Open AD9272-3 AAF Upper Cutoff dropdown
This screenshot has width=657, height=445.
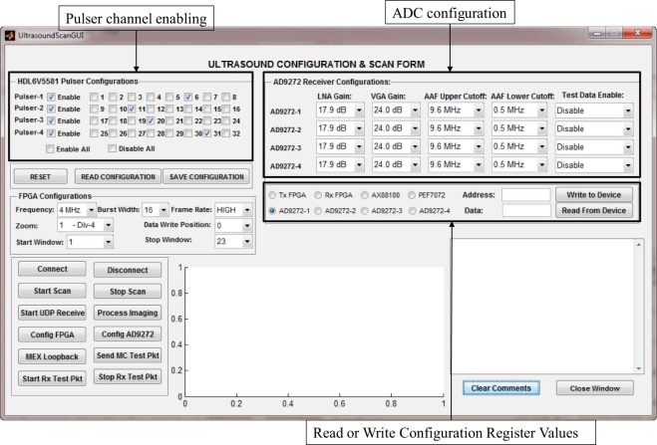[456, 146]
